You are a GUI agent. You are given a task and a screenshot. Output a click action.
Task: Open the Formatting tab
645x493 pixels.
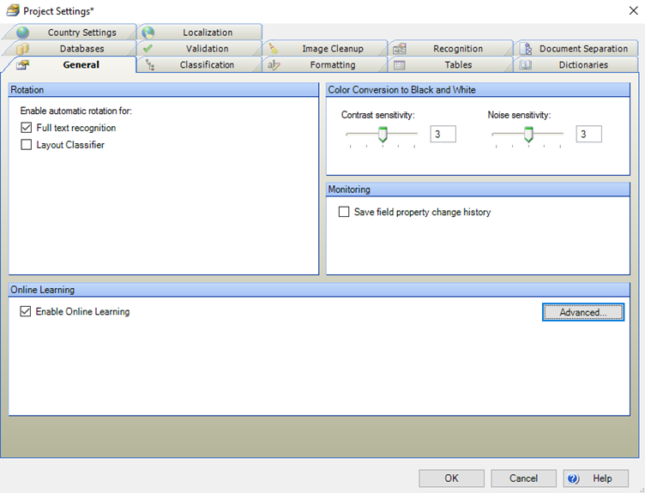[332, 65]
